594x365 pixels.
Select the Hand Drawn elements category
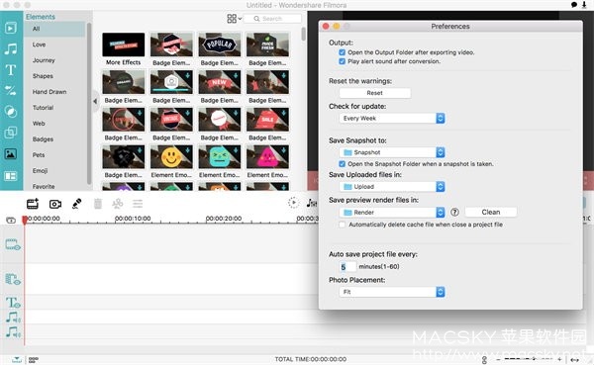coord(49,92)
